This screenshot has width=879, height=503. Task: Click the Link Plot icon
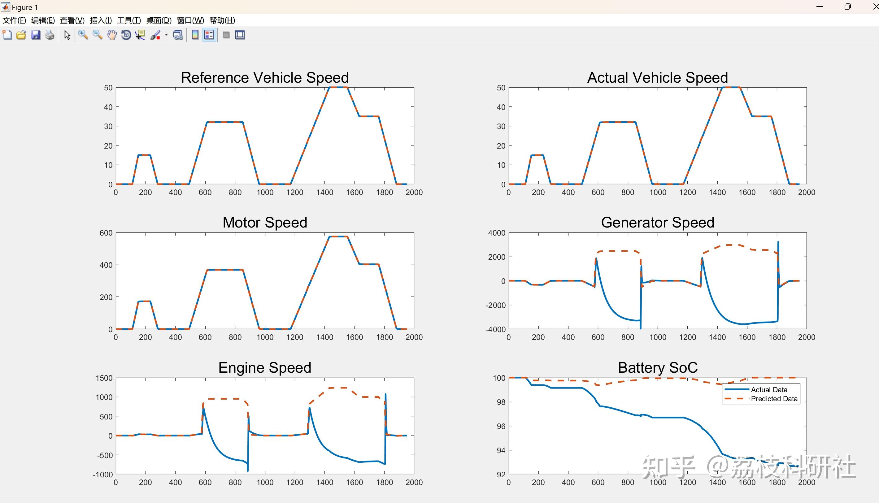(178, 35)
